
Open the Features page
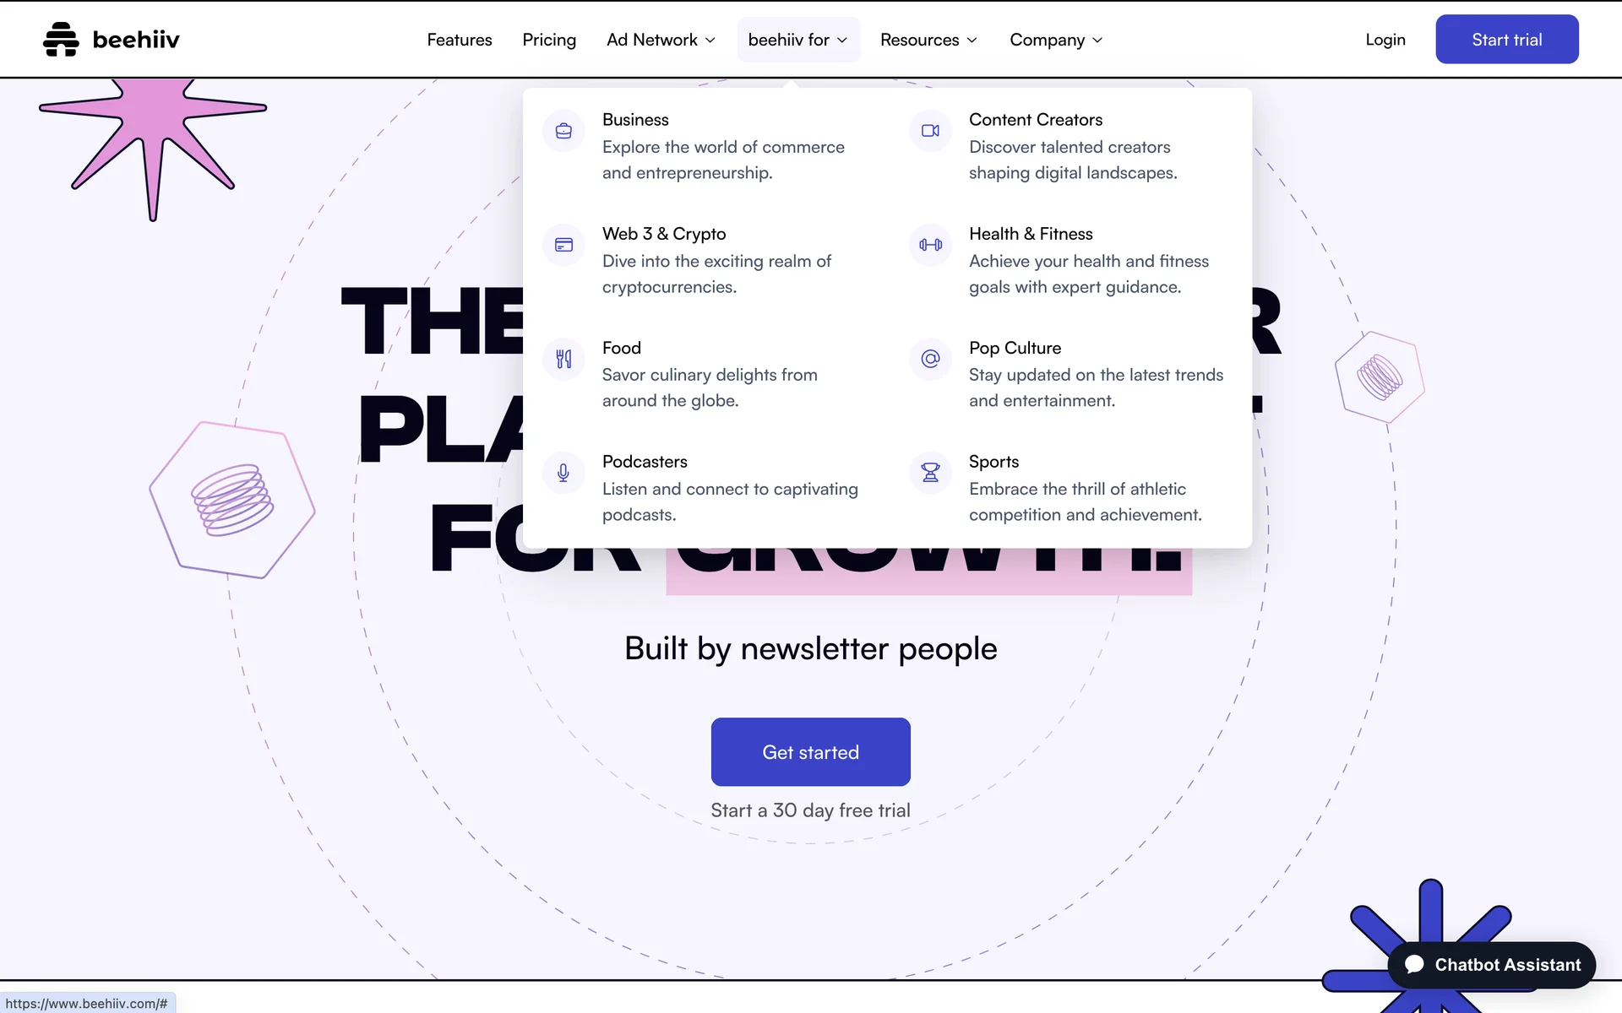460,40
